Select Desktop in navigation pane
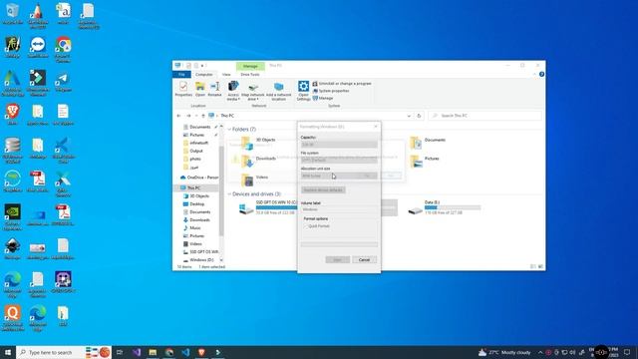The height and width of the screenshot is (359, 638). coord(193,203)
